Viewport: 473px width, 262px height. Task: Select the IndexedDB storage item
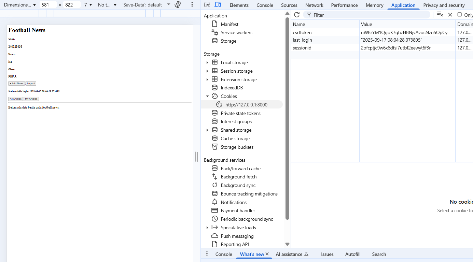[x=232, y=88]
